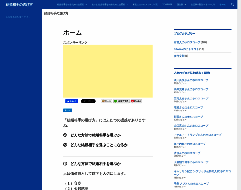Open ドナルド・トランプさんのホロスコープ article

pos(198,135)
